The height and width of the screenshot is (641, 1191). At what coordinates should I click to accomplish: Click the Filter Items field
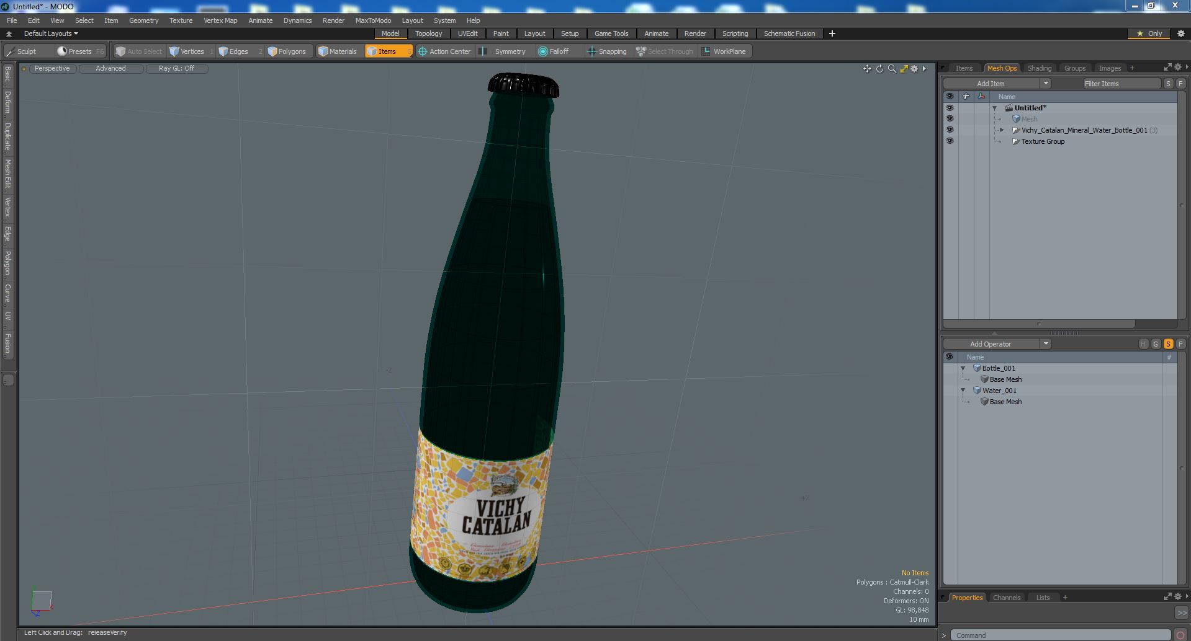[1121, 84]
